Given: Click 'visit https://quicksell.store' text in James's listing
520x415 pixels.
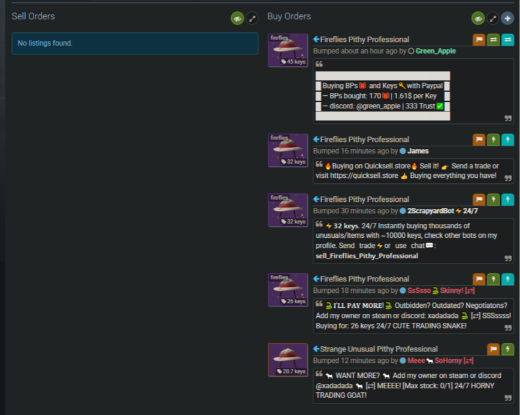Looking at the screenshot, I should (x=357, y=175).
